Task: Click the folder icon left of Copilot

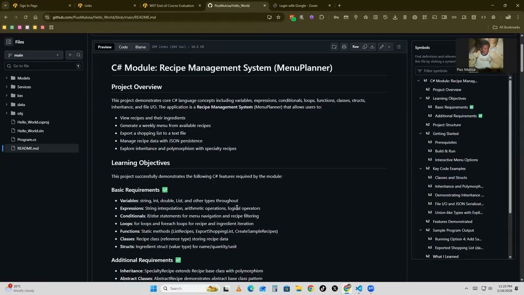Action: point(334,47)
